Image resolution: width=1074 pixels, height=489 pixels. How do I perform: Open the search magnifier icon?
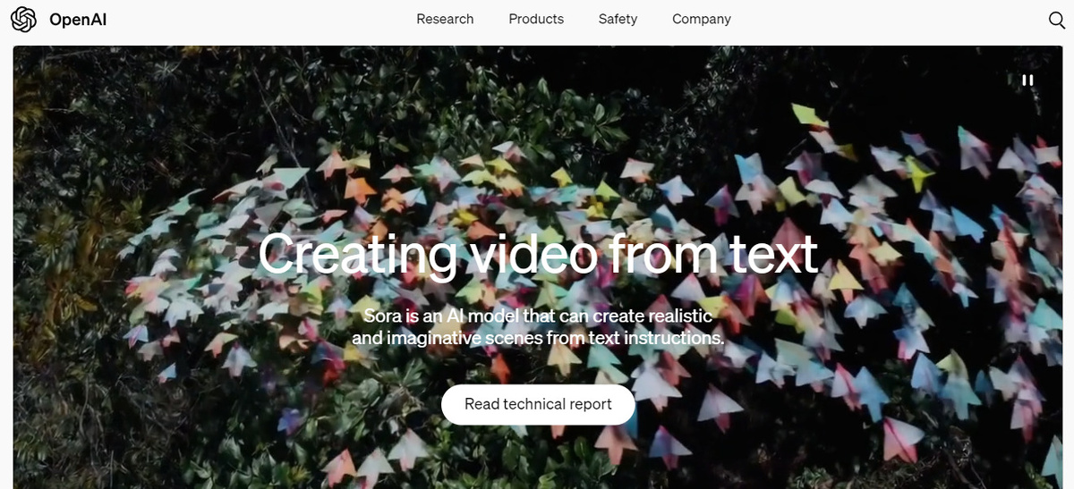coord(1056,20)
